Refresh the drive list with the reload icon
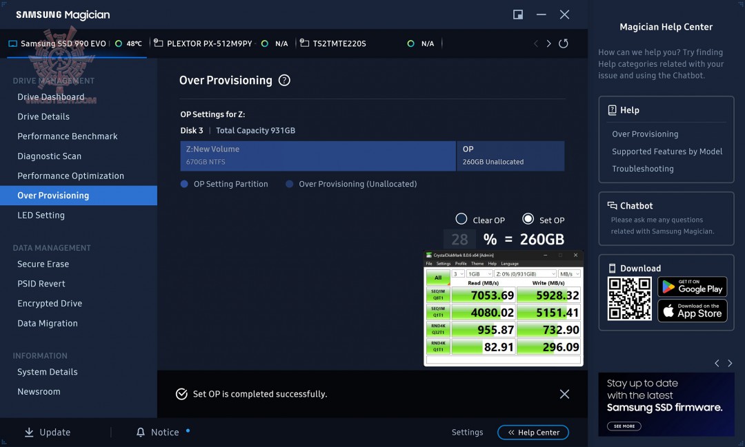This screenshot has height=447, width=745. click(x=564, y=43)
